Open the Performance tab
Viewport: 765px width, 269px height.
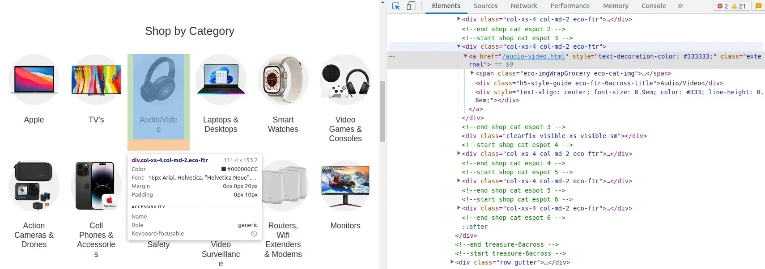point(570,6)
